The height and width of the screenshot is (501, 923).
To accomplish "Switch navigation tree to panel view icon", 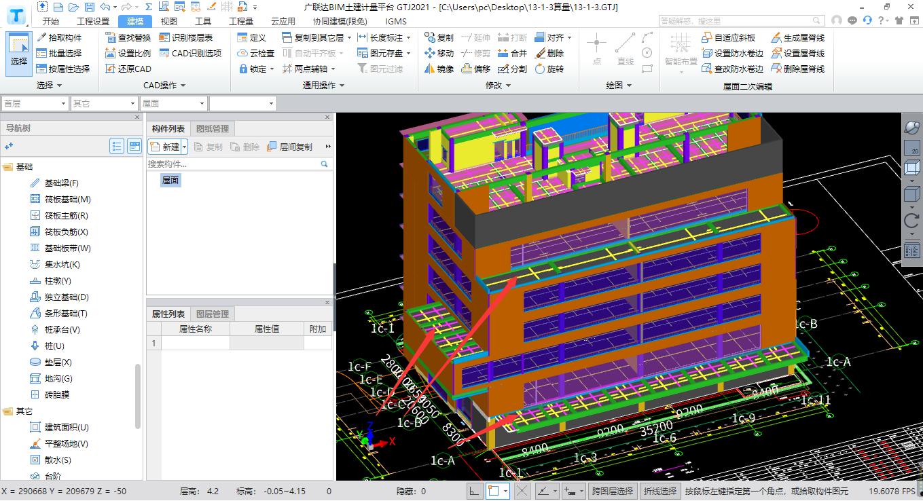I will [134, 146].
